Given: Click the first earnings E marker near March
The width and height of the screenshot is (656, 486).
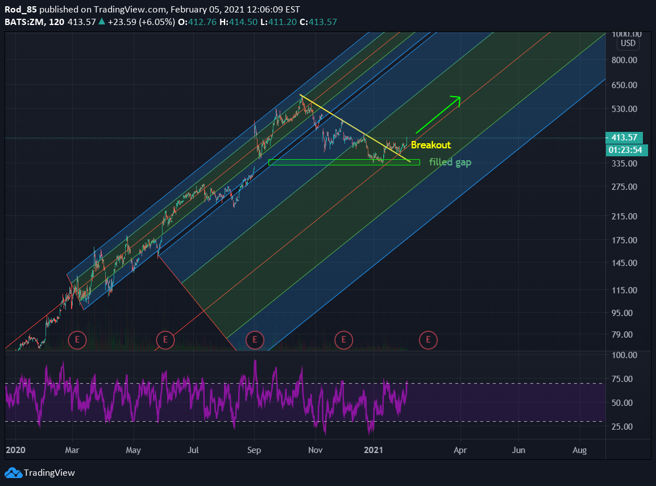Looking at the screenshot, I should [77, 340].
